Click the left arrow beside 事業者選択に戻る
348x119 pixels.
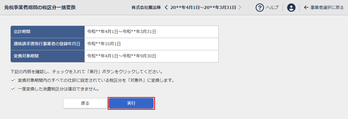coord(306,8)
